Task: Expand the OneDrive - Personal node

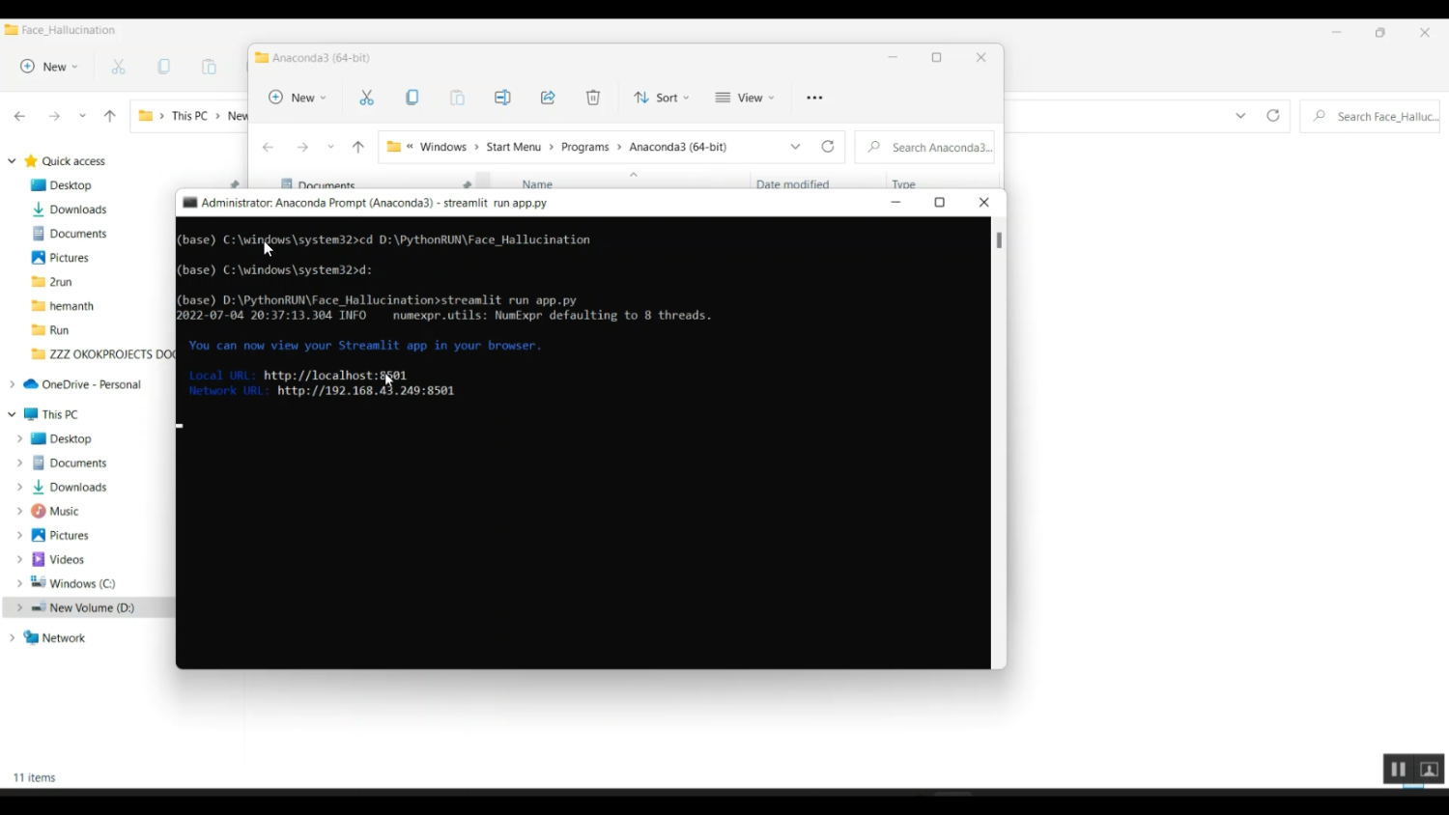Action: [x=12, y=384]
